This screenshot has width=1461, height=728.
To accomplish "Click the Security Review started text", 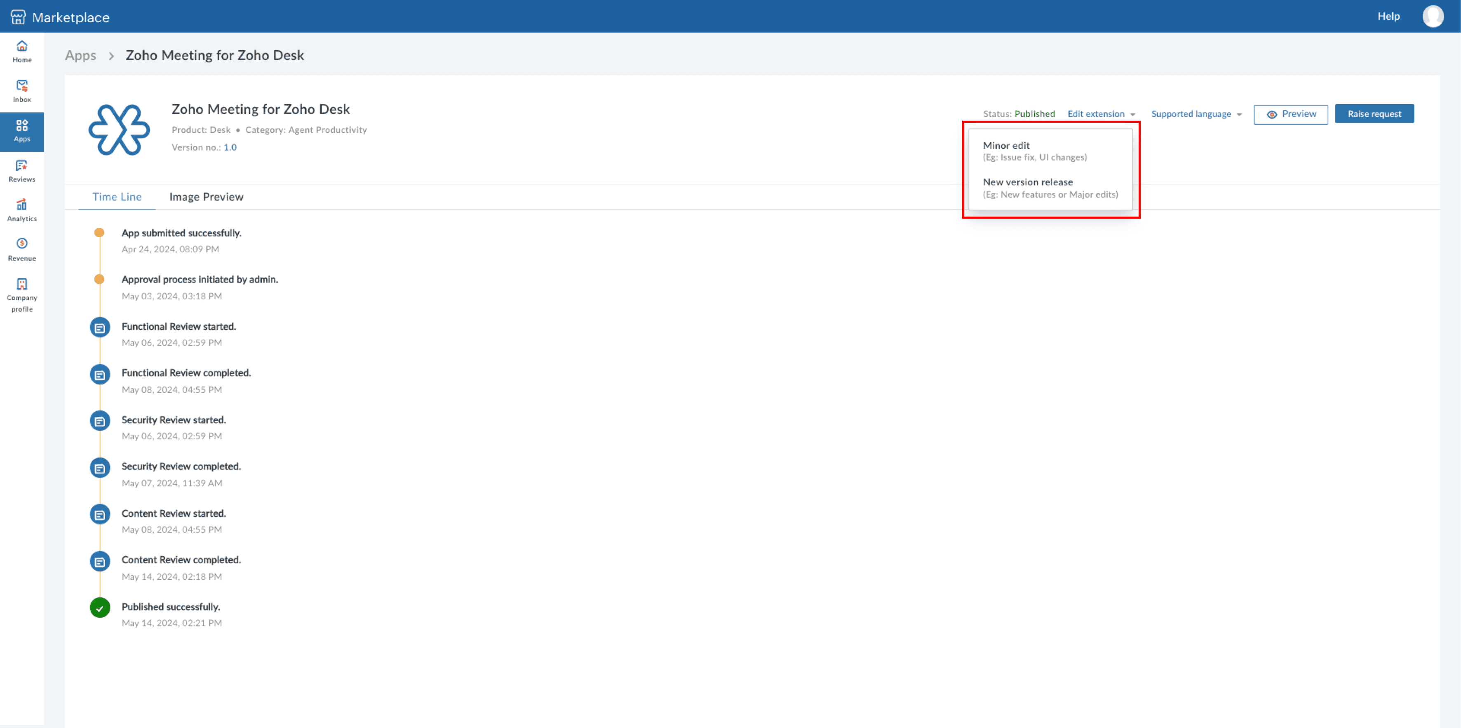I will 174,420.
